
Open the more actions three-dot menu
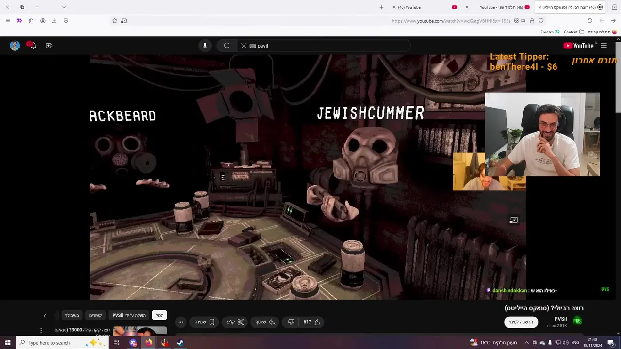click(x=180, y=322)
